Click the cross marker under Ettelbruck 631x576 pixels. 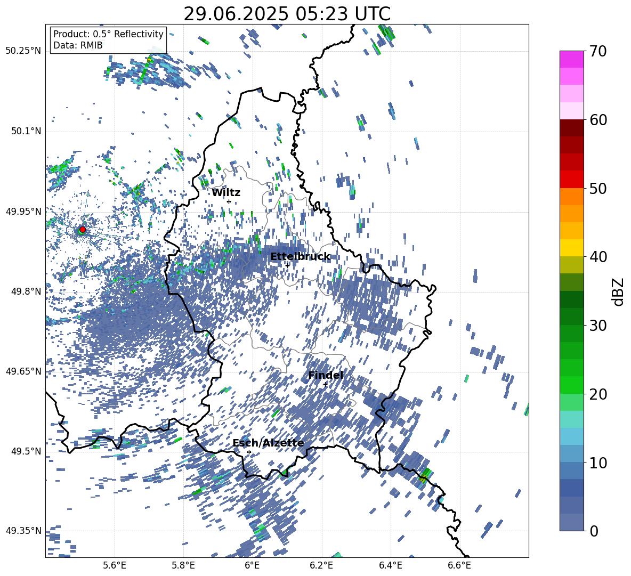coord(287,265)
